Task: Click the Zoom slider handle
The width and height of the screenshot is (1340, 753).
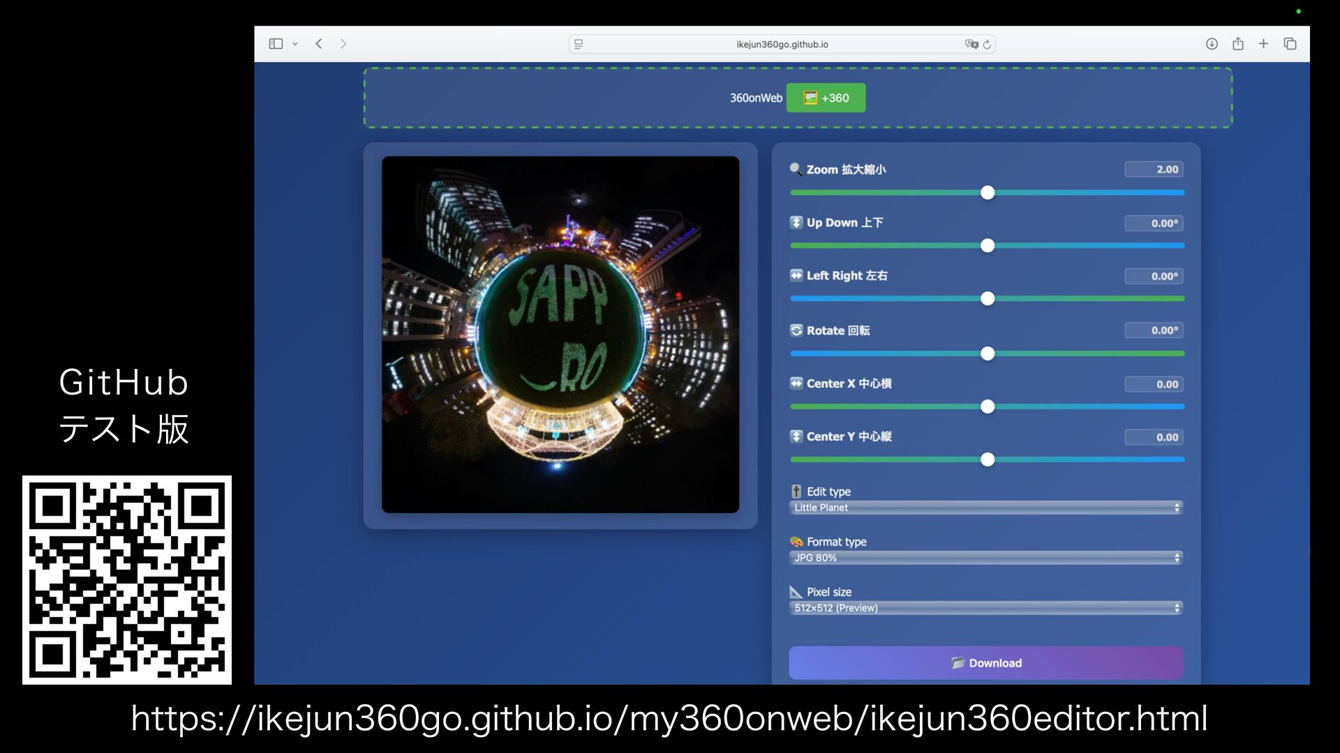Action: click(x=988, y=192)
